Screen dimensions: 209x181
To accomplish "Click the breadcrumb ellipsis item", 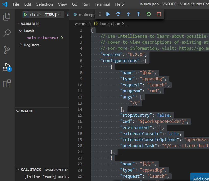I will [127, 24].
